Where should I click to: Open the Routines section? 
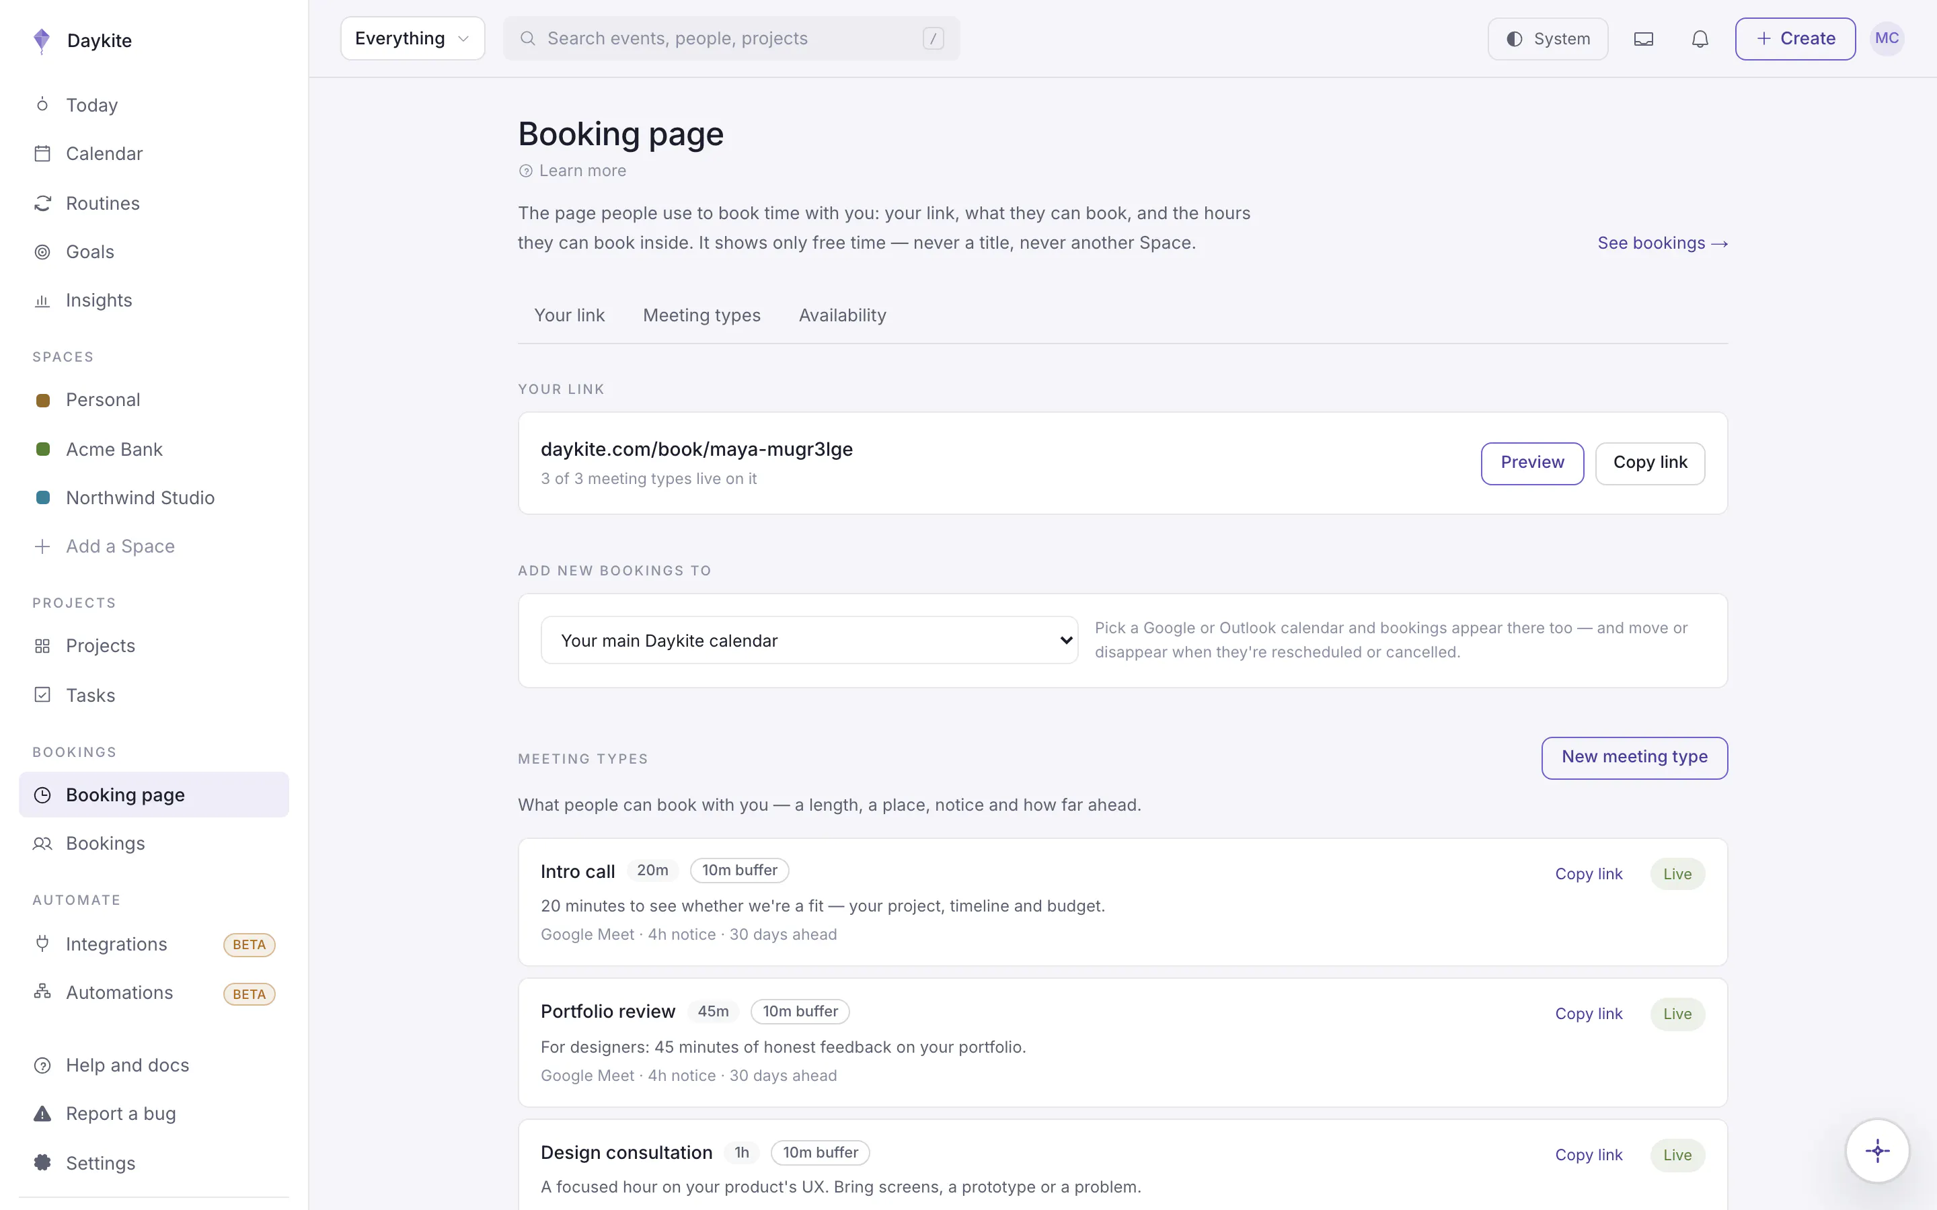tap(153, 203)
